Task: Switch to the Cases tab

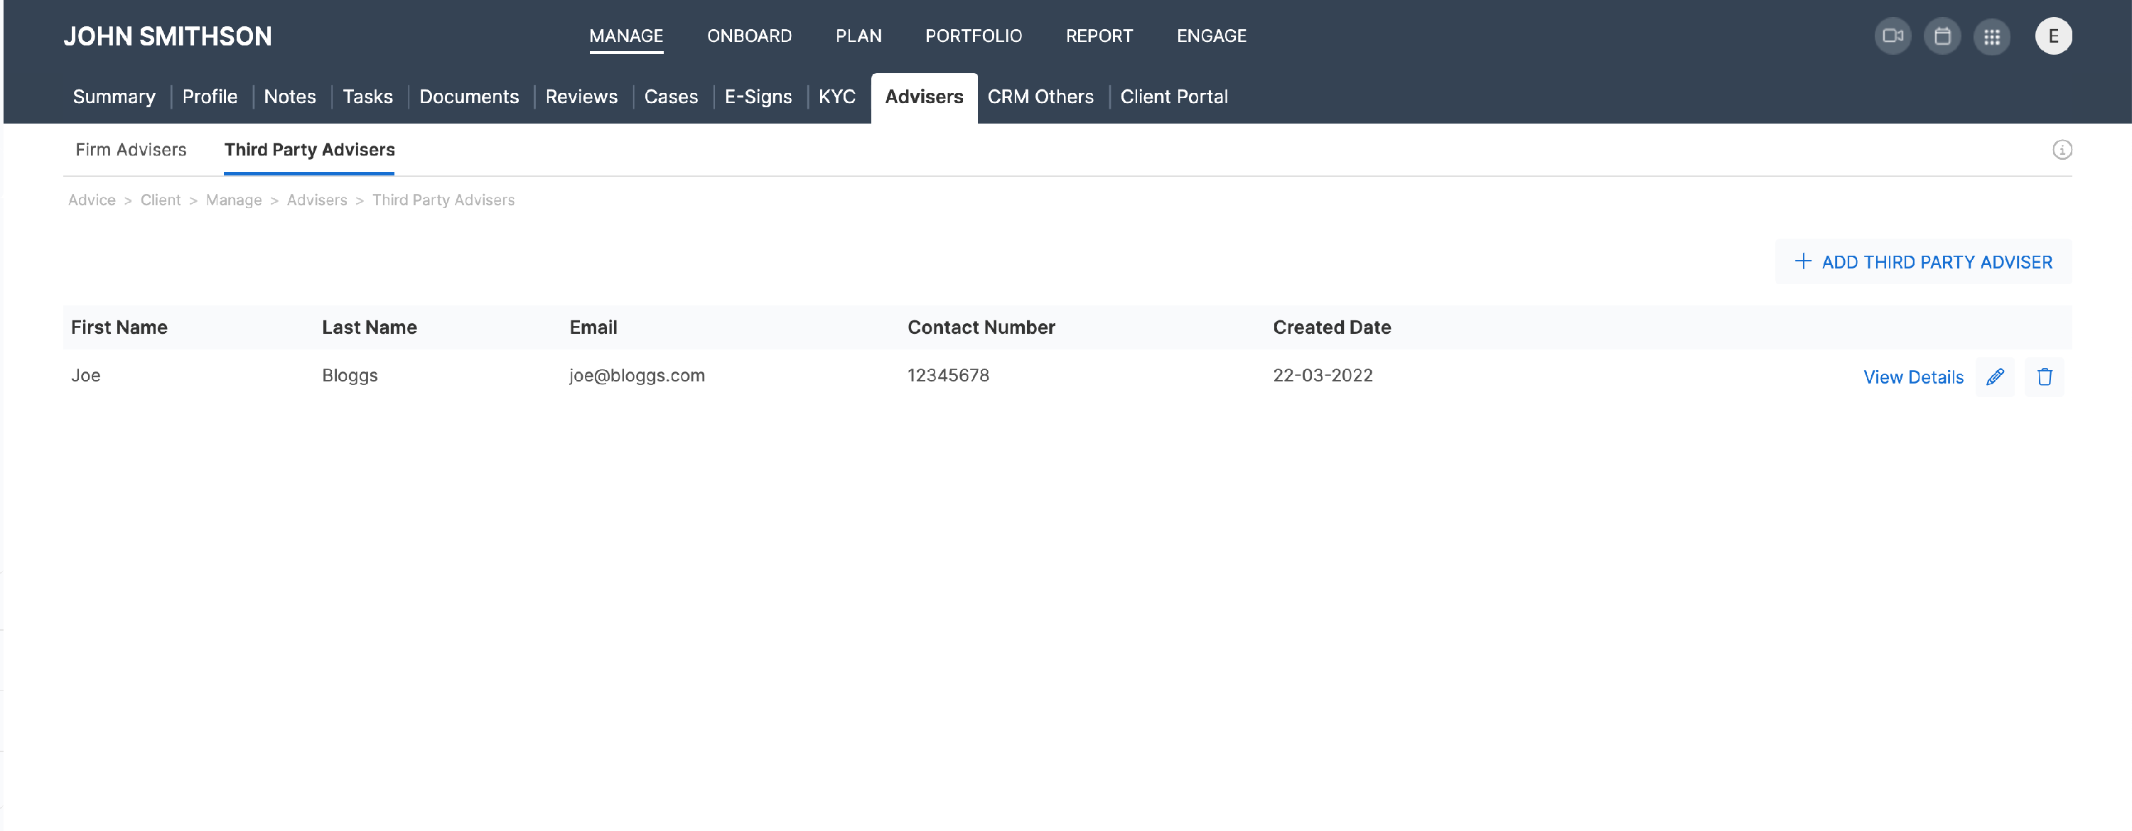Action: pyautogui.click(x=670, y=97)
